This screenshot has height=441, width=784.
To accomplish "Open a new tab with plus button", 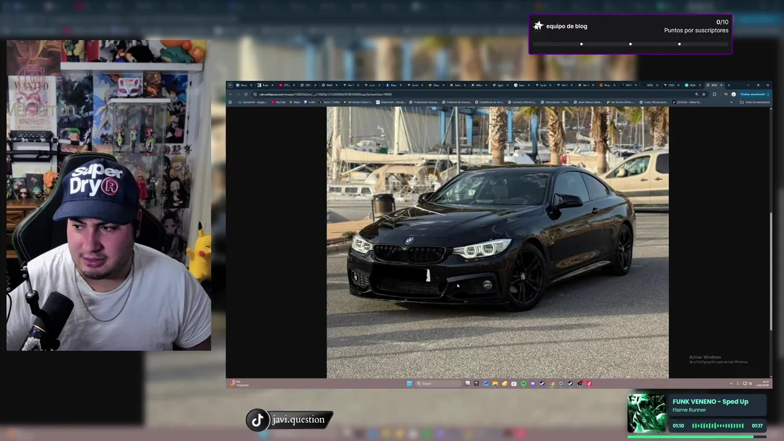I will [x=729, y=85].
